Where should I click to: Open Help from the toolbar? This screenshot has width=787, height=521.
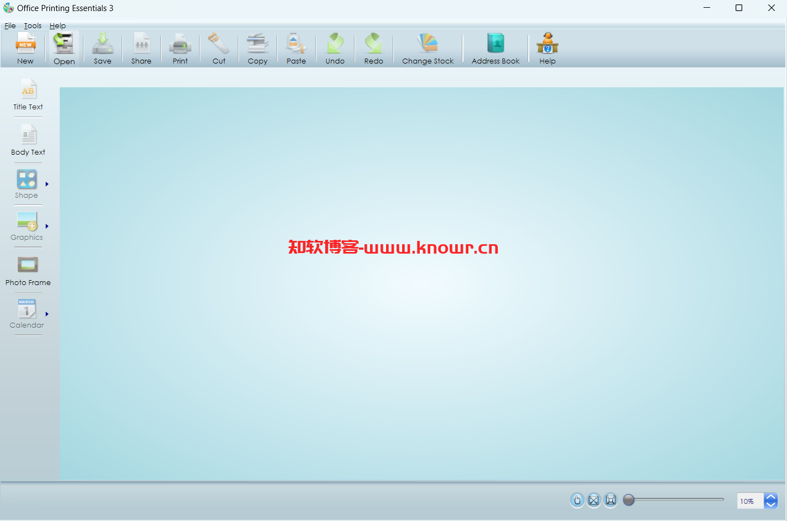[x=548, y=49]
